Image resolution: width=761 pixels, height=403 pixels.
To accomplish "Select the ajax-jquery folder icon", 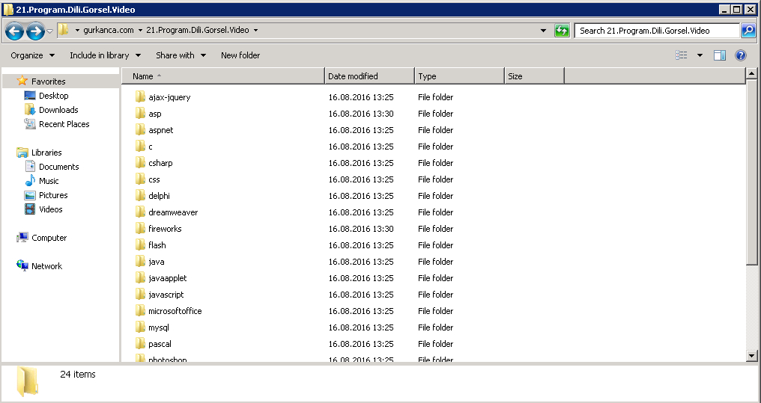I will (140, 97).
